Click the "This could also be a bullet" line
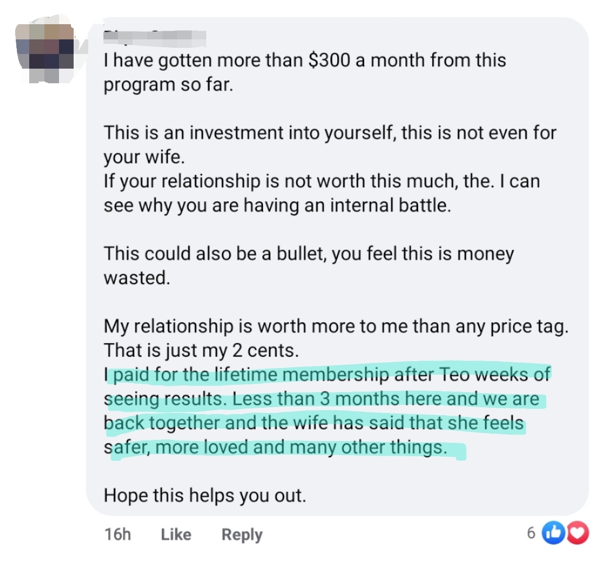 (309, 254)
